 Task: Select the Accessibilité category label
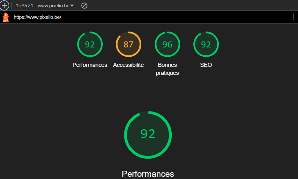pyautogui.click(x=128, y=65)
